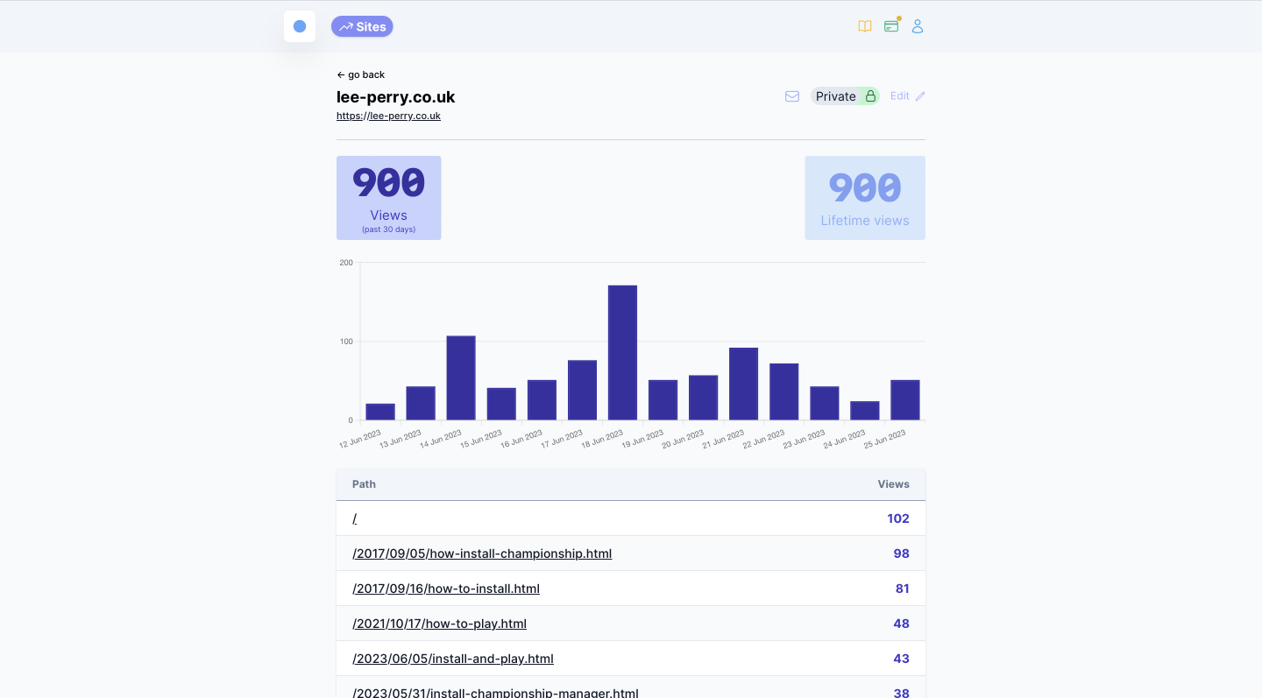Select the 900 Lifetime views card
This screenshot has width=1262, height=698.
pyautogui.click(x=865, y=198)
